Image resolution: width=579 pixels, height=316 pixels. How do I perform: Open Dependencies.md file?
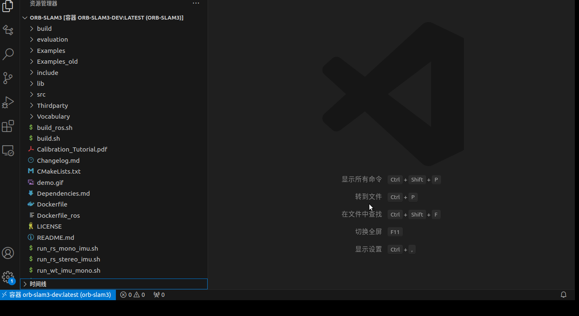pos(114,194)
